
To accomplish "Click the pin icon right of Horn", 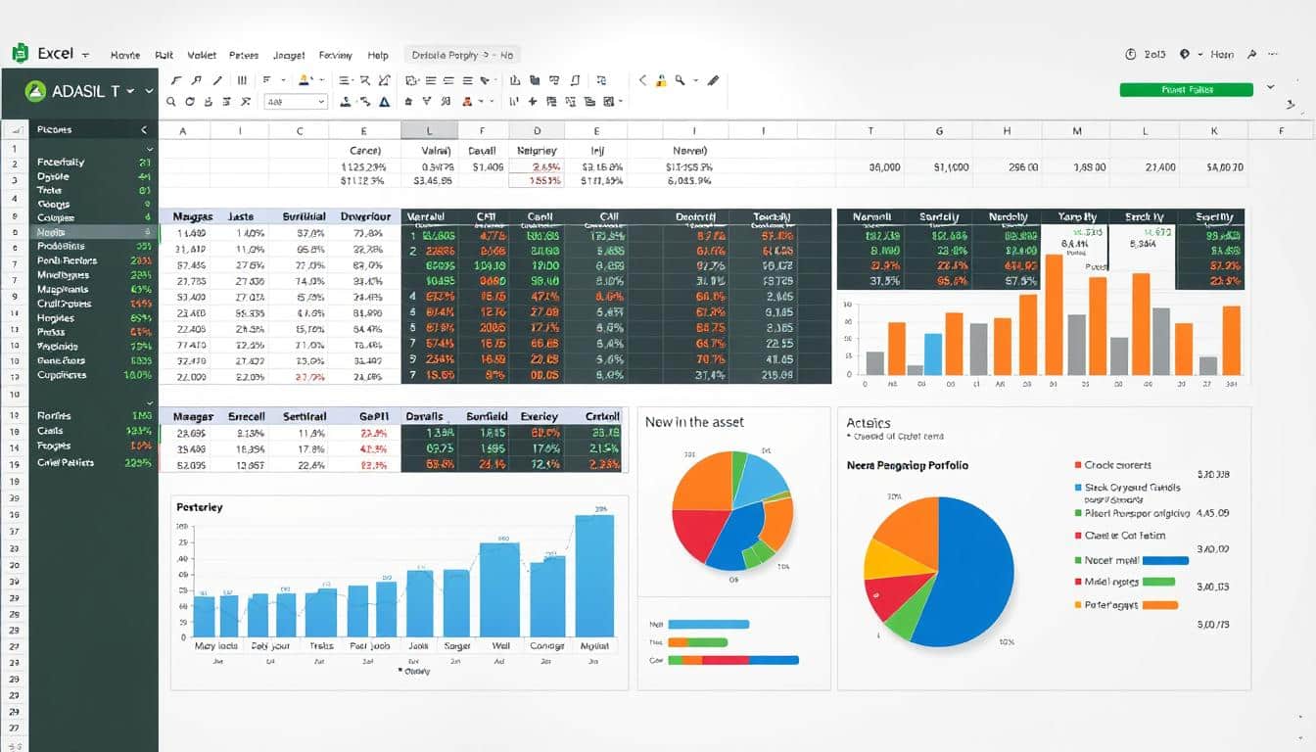I will [x=1251, y=55].
